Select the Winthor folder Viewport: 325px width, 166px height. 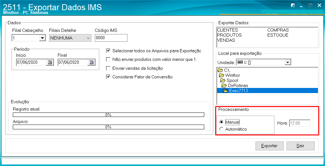230,75
